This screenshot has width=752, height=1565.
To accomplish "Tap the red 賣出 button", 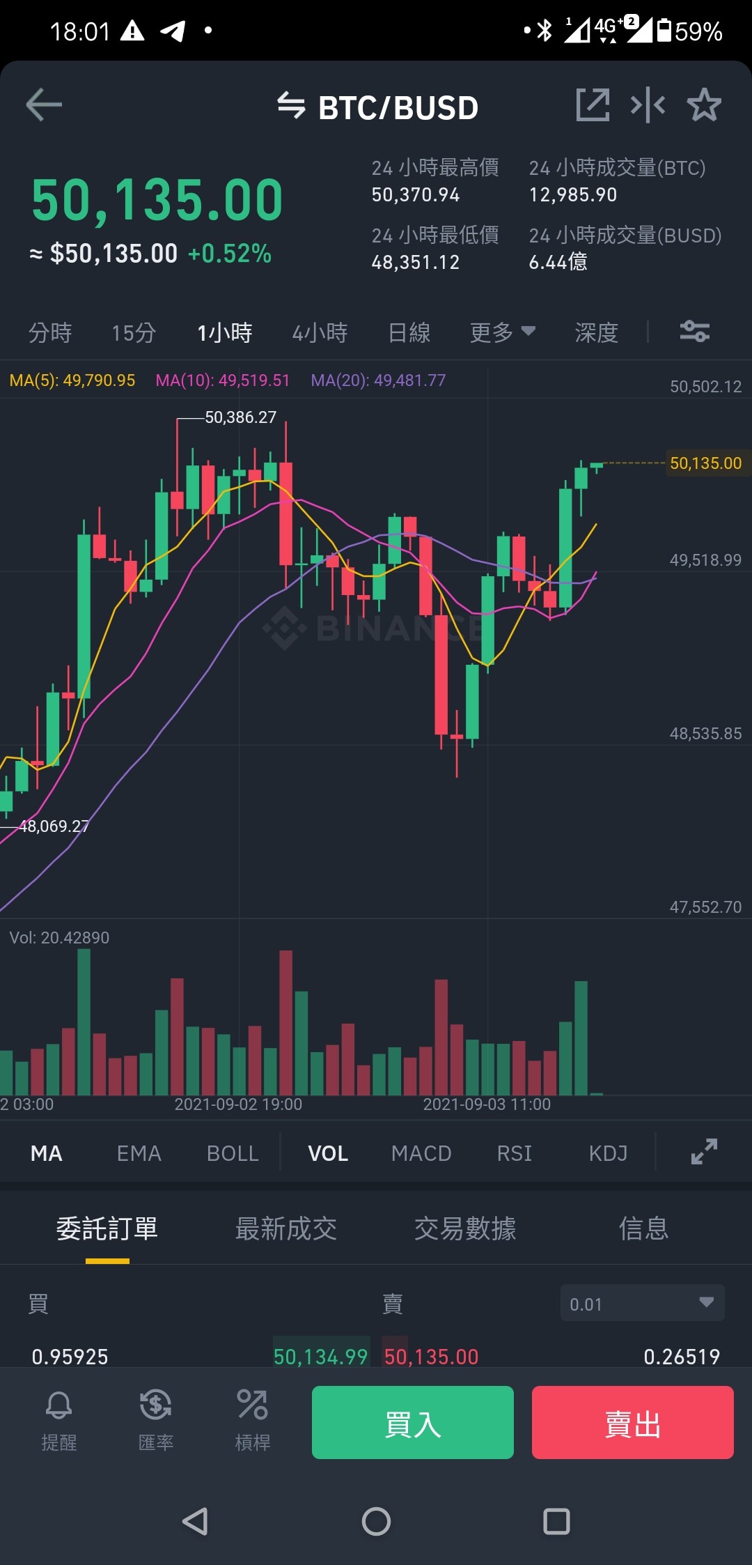I will [x=633, y=1422].
